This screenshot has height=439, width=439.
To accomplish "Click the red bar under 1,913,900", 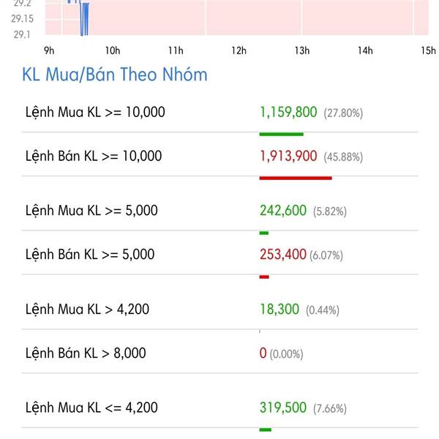I will click(x=296, y=178).
